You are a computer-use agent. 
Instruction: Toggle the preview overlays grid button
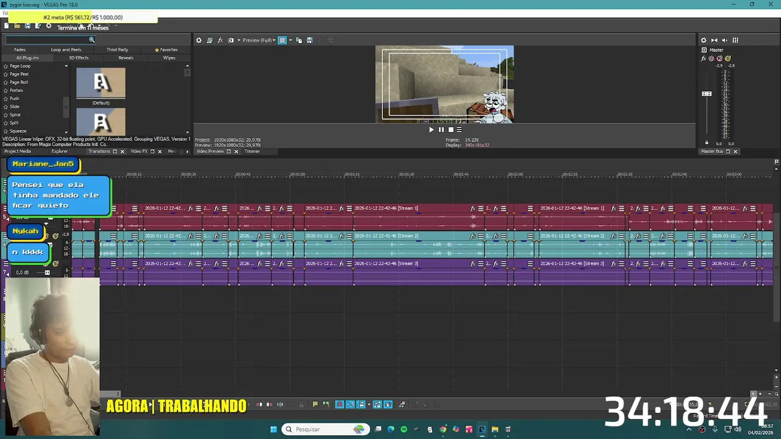point(282,40)
